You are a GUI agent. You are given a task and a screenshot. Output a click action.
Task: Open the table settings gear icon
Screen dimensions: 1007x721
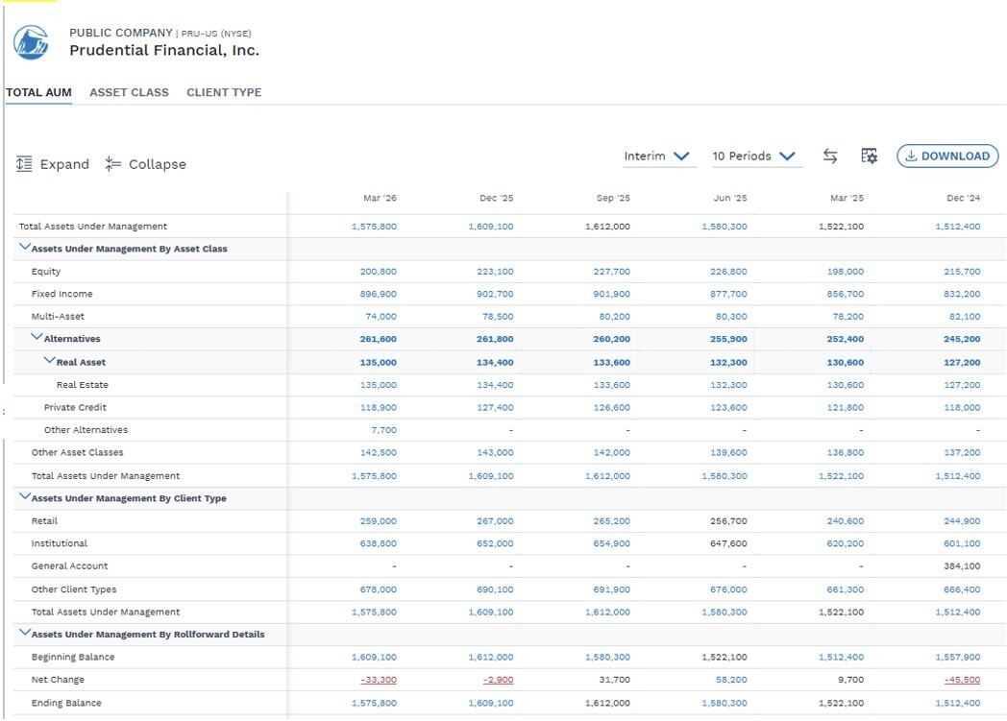[x=869, y=156]
